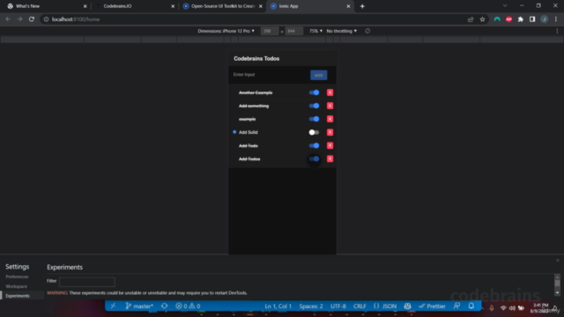The height and width of the screenshot is (317, 564).
Task: Open the Windows volume icon
Action: pyautogui.click(x=512, y=308)
